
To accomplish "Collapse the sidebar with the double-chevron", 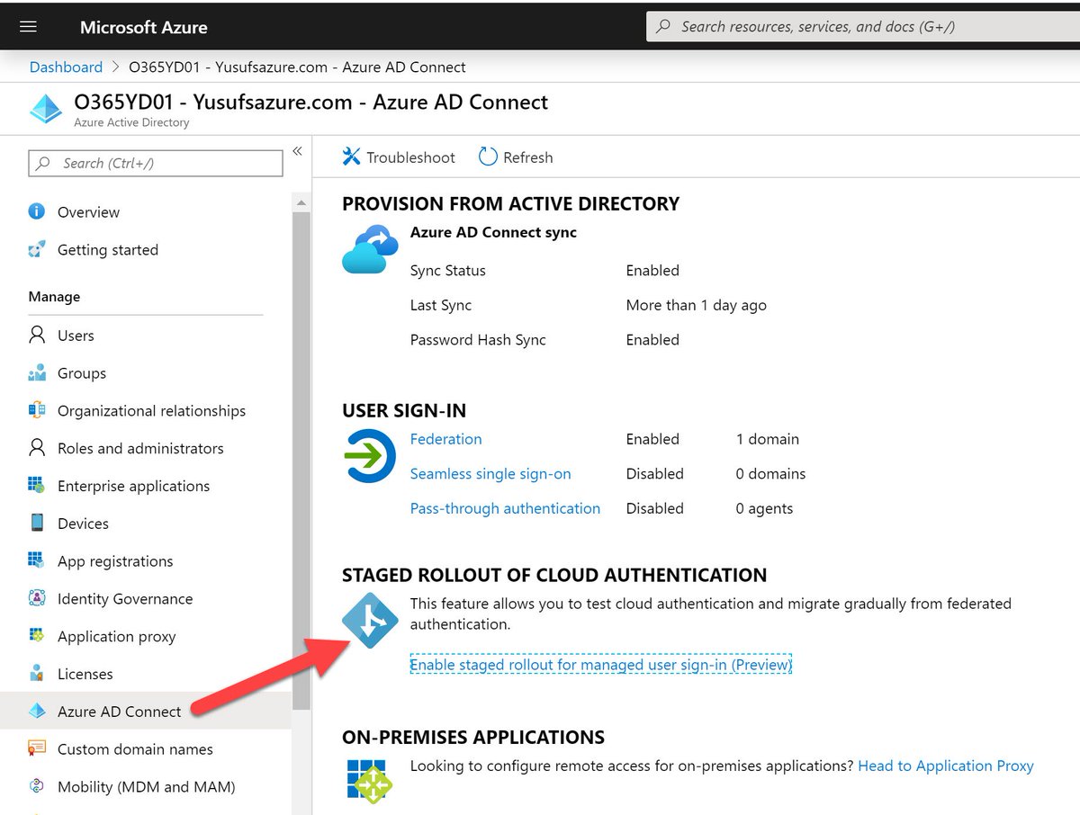I will click(x=298, y=151).
